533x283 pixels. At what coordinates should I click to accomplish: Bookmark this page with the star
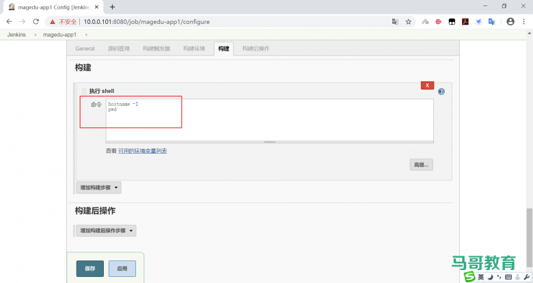point(409,22)
